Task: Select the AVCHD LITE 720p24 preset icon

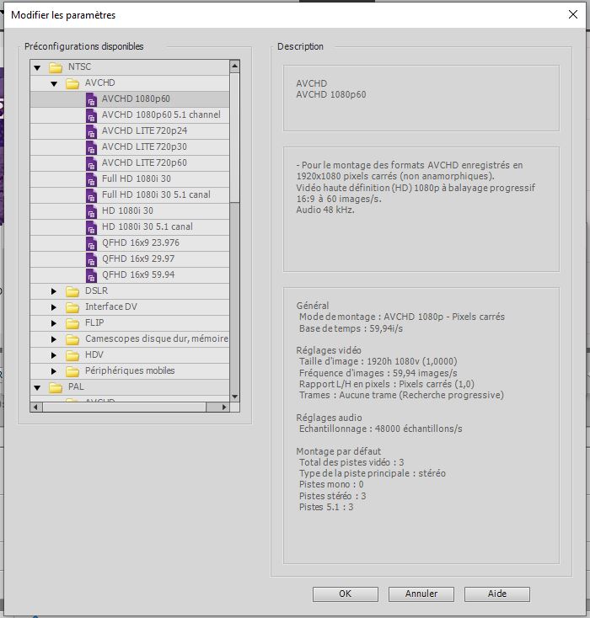Action: pyautogui.click(x=92, y=131)
